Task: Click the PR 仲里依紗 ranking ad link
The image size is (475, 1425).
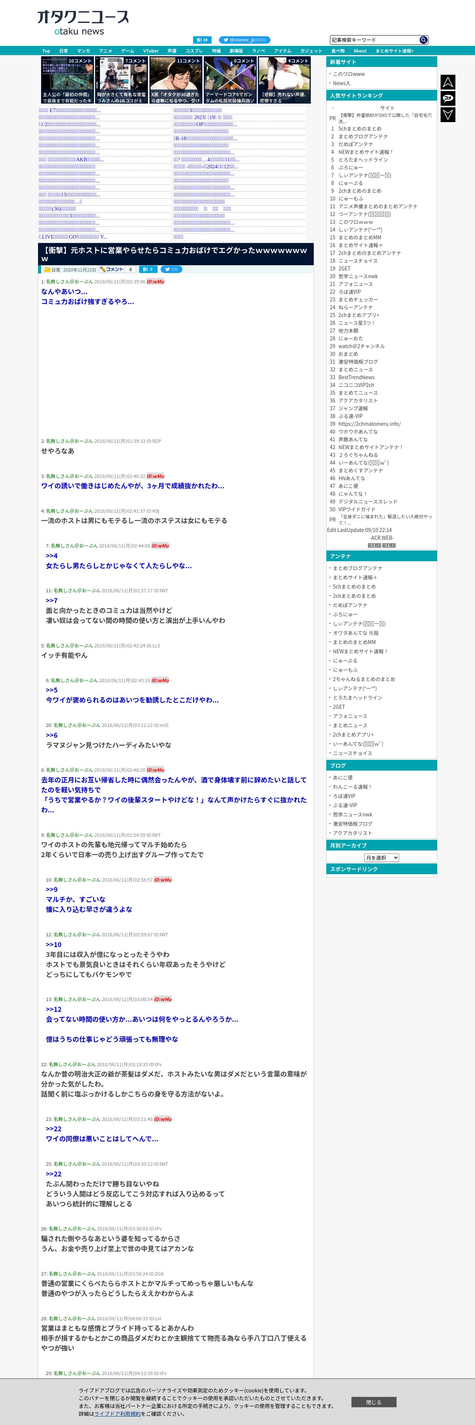Action: [x=385, y=118]
